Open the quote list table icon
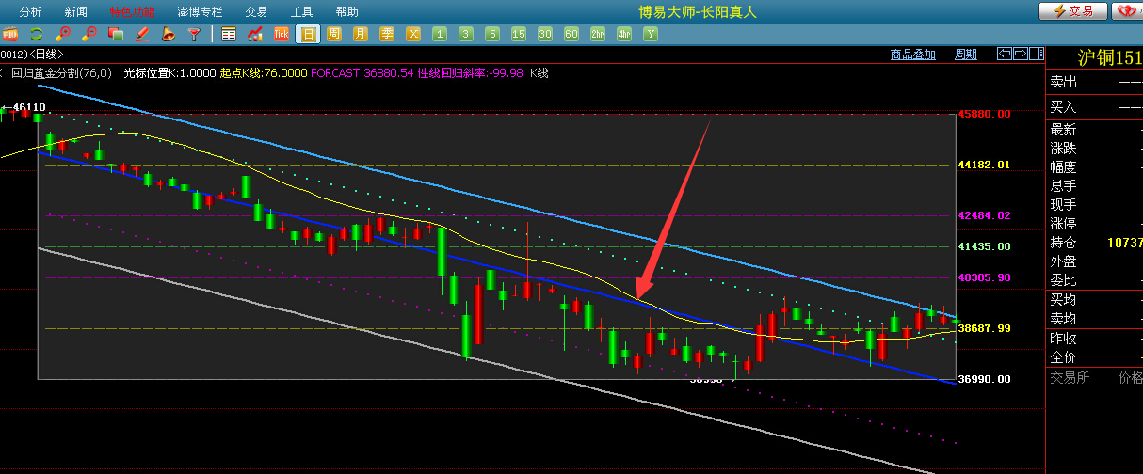The image size is (1143, 474). point(229,34)
